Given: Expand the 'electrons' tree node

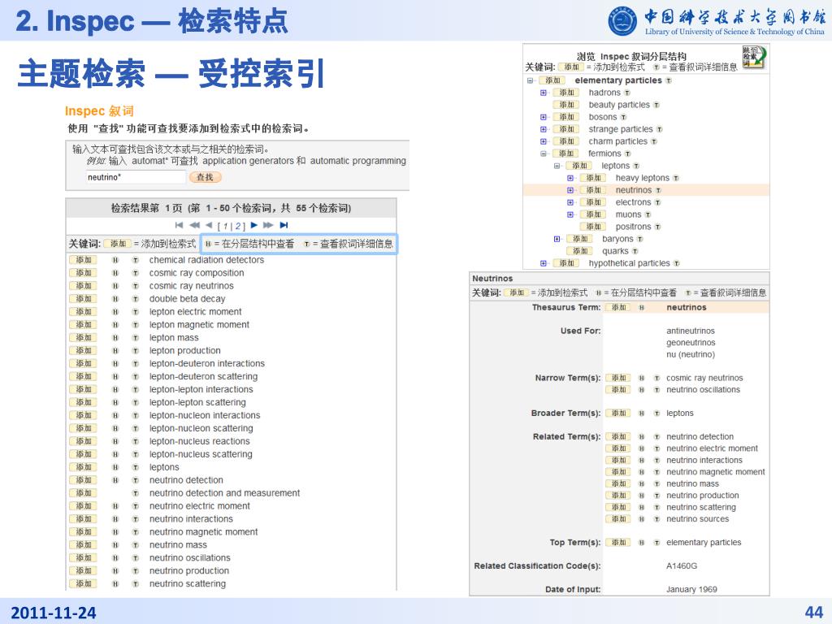Looking at the screenshot, I should pyautogui.click(x=570, y=202).
